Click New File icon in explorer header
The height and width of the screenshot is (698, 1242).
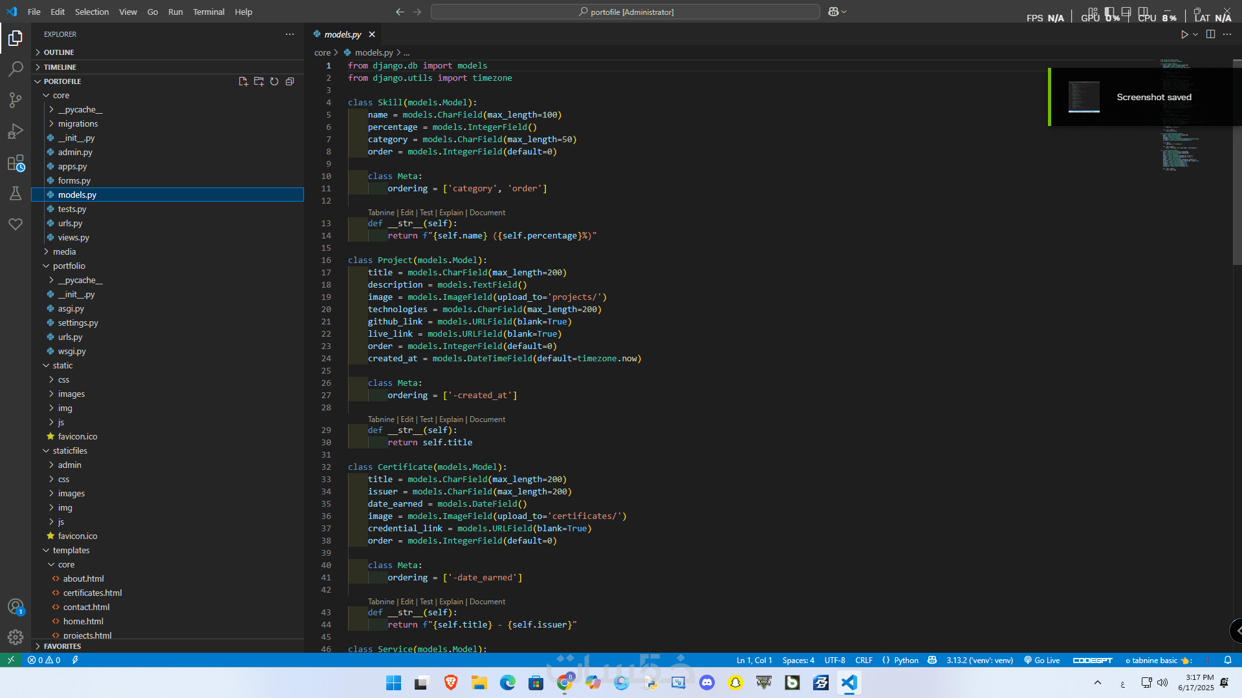(x=243, y=81)
